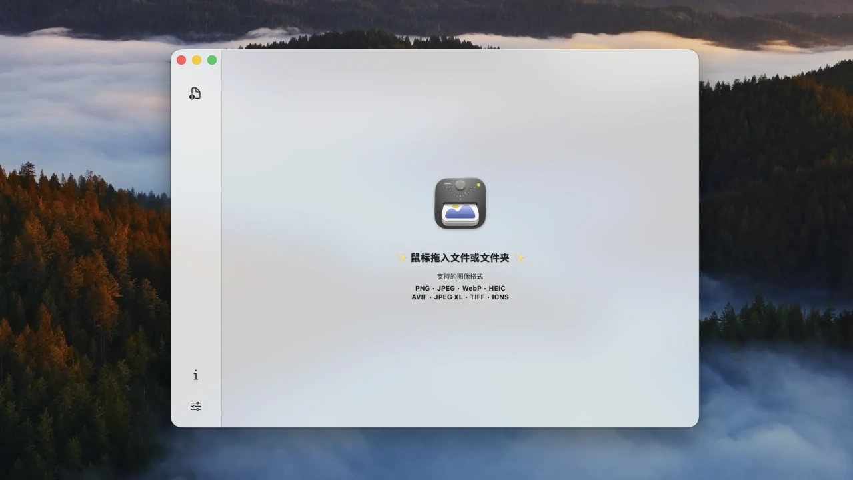Click the AVIF format label
853x480 pixels.
(419, 297)
